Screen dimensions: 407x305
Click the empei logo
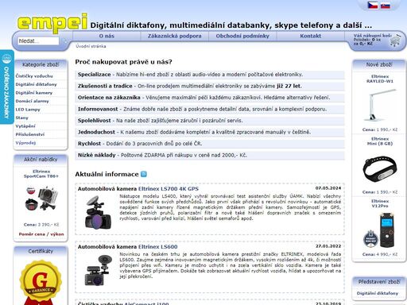pyautogui.click(x=52, y=23)
